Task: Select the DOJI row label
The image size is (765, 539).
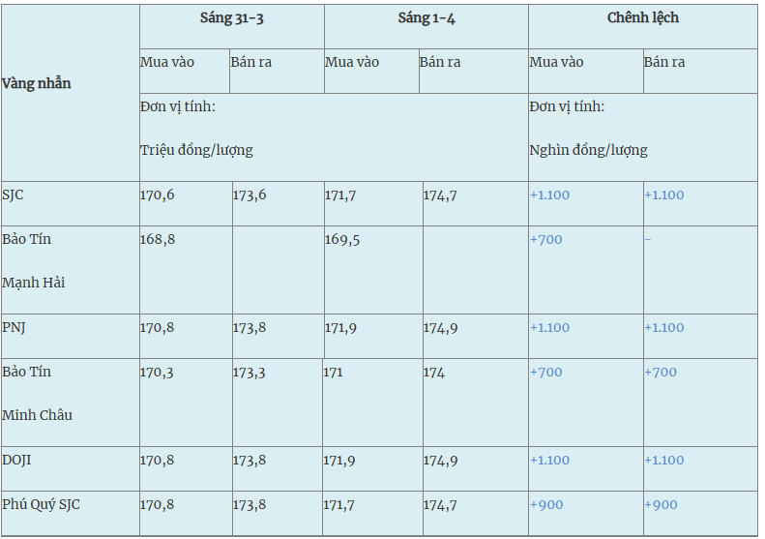Action: [16, 461]
